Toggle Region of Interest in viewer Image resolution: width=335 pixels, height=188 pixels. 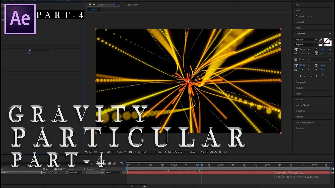click(160, 152)
